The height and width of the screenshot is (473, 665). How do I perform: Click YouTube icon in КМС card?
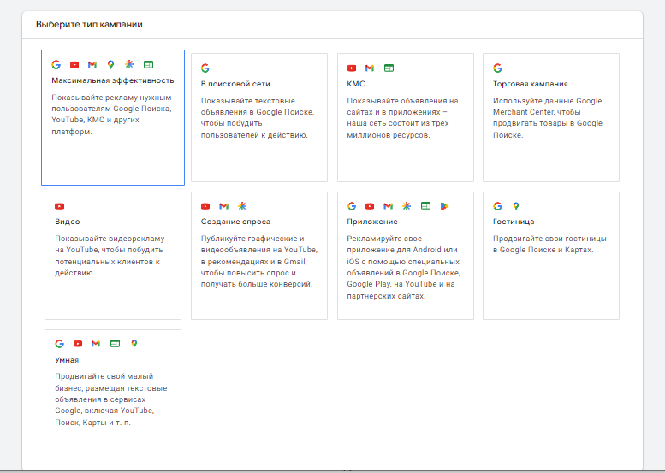(352, 68)
